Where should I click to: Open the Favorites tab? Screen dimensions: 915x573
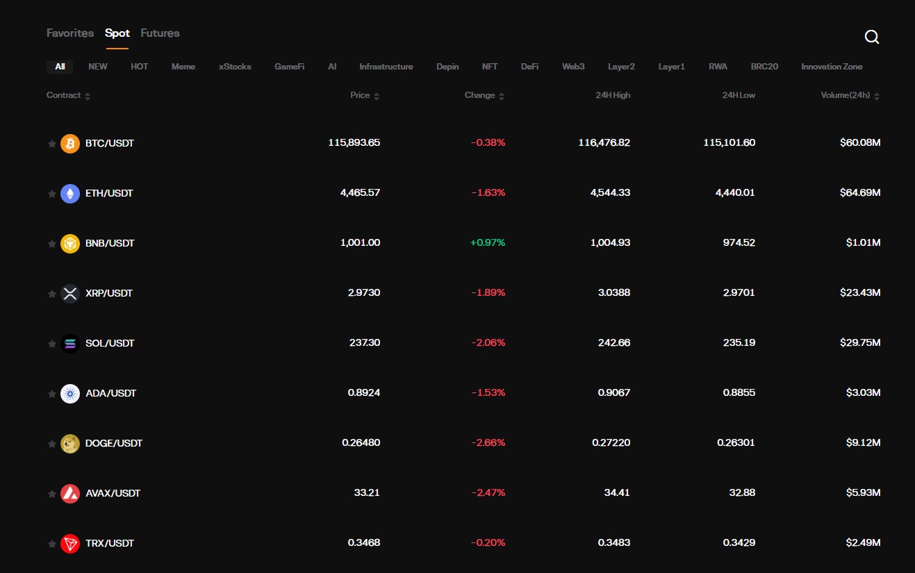point(69,33)
